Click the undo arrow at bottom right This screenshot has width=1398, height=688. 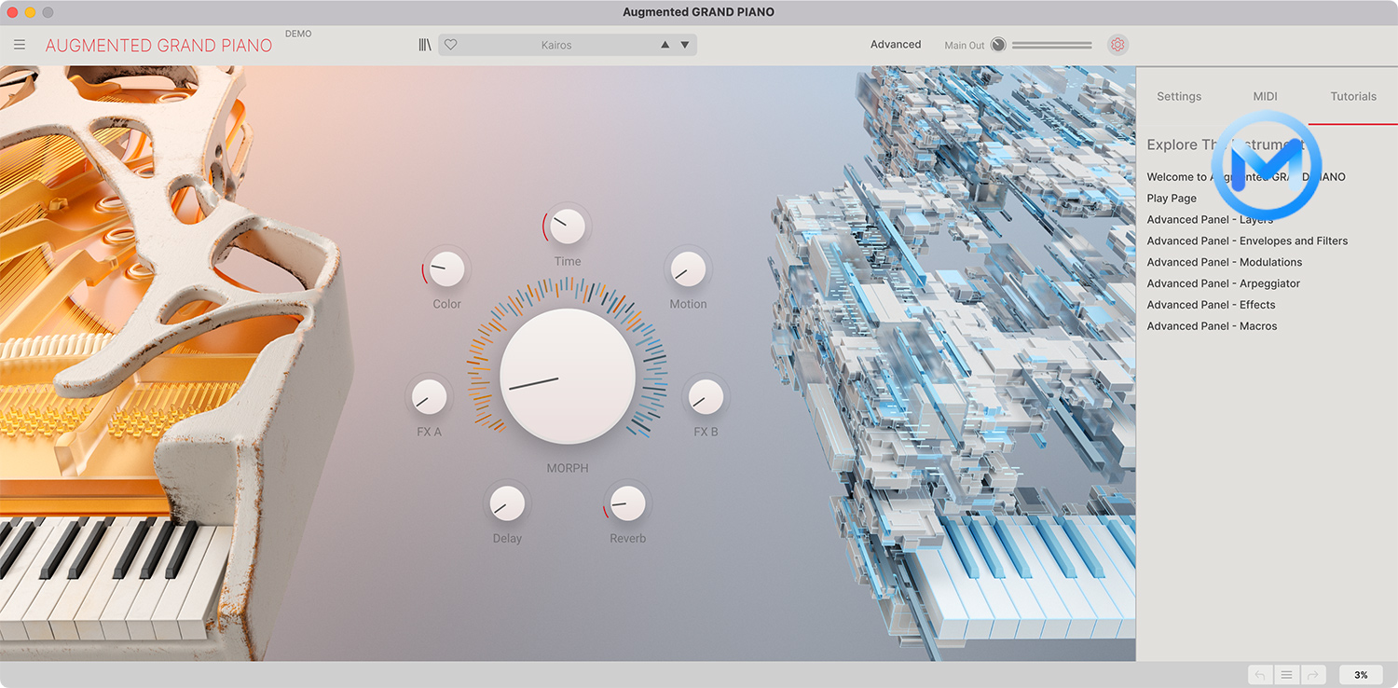coord(1259,674)
